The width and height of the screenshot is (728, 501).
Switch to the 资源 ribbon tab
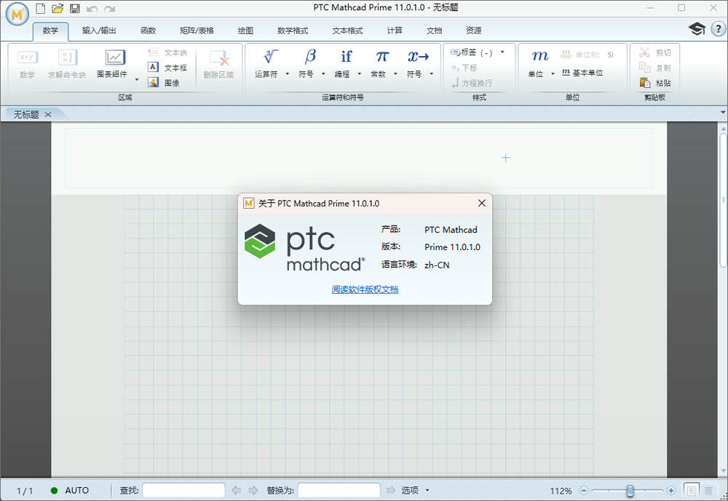tap(474, 31)
